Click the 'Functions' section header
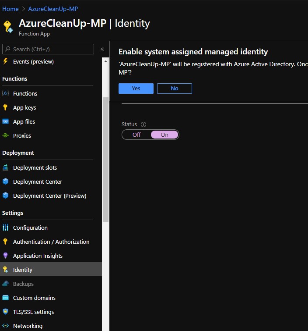This screenshot has height=331, width=308. click(15, 78)
